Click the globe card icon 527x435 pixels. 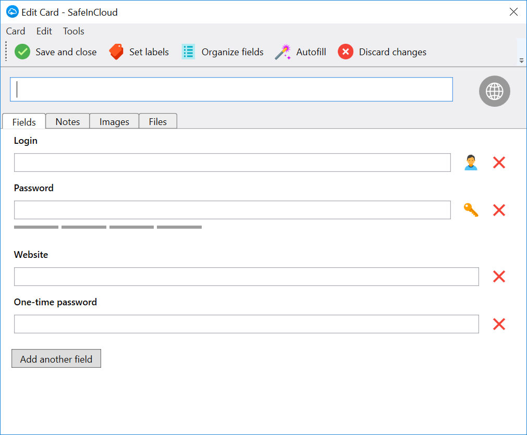tap(494, 91)
